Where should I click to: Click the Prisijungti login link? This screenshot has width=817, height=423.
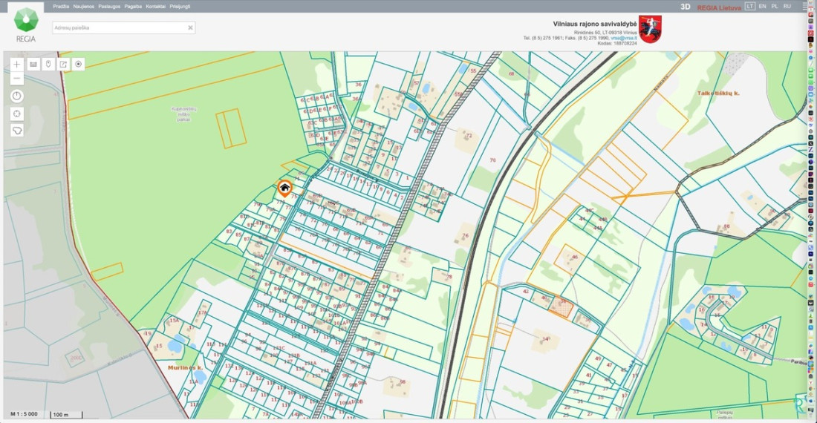point(180,7)
